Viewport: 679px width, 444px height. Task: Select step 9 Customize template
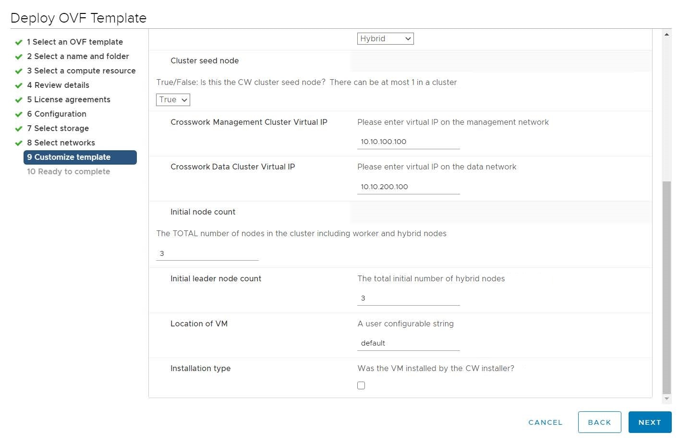tap(80, 157)
